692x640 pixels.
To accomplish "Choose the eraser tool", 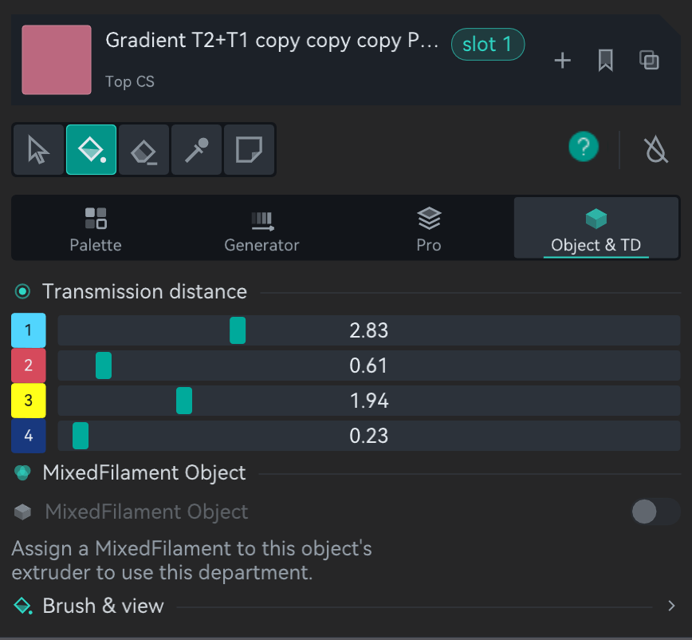I will (144, 150).
